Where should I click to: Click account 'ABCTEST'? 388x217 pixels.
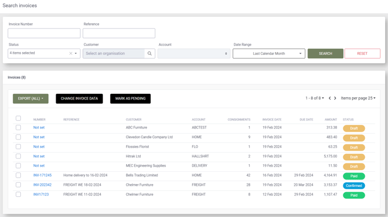[199, 127]
